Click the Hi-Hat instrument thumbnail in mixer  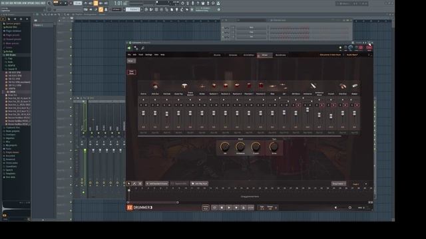[x=202, y=86]
